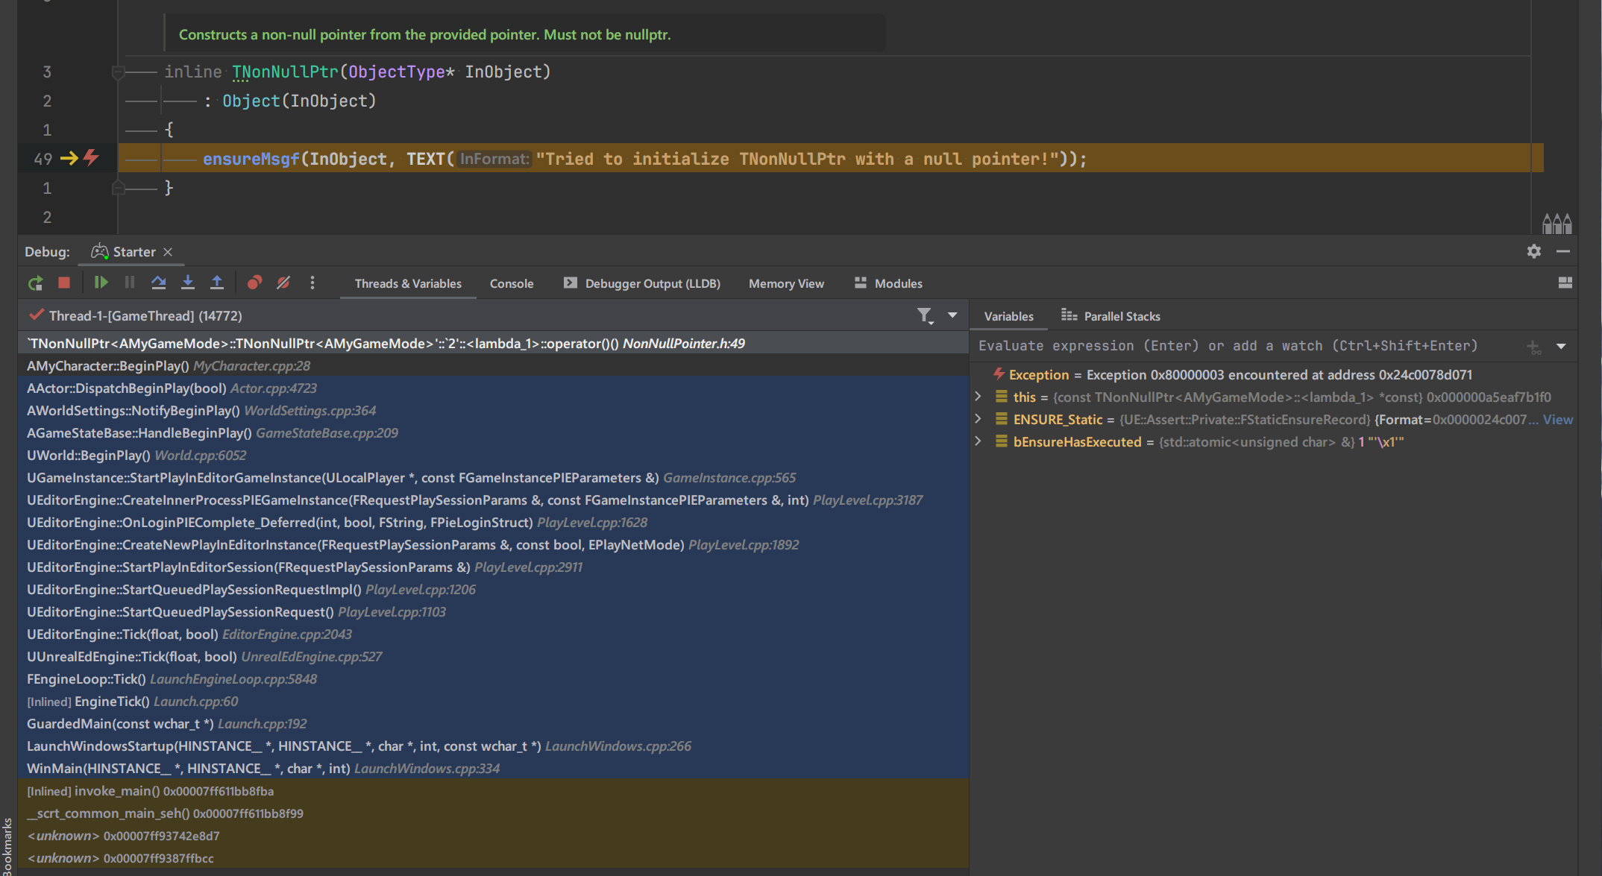Open the thread selector dropdown arrow
1602x876 pixels.
[952, 315]
